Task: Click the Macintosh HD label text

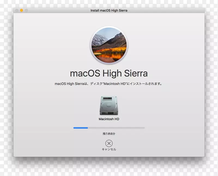Action: [x=109, y=119]
